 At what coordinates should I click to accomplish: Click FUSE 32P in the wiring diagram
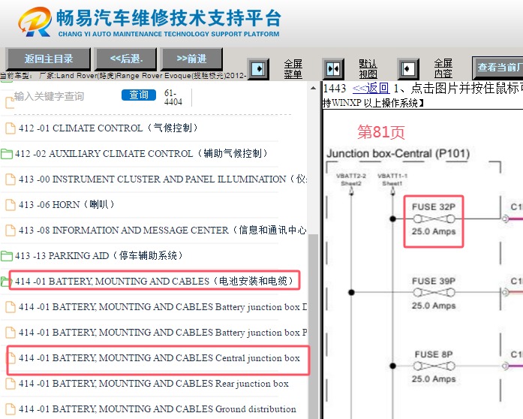click(433, 219)
